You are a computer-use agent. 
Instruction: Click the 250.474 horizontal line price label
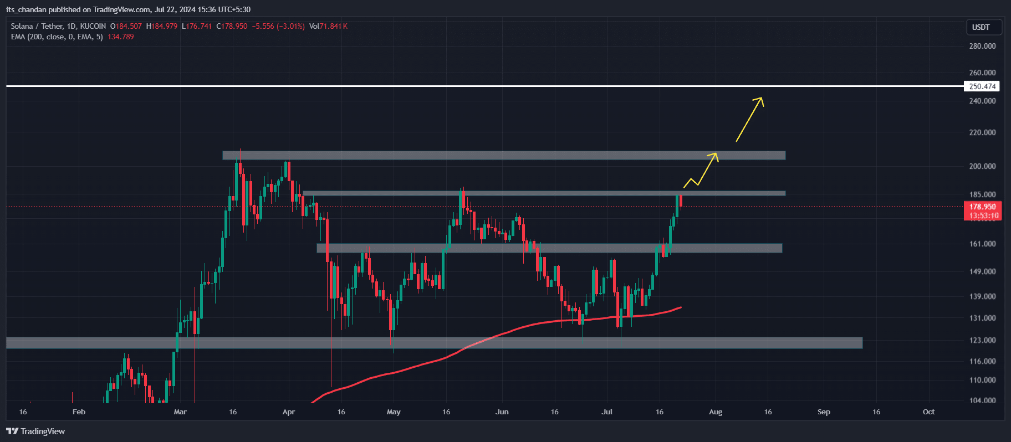982,86
